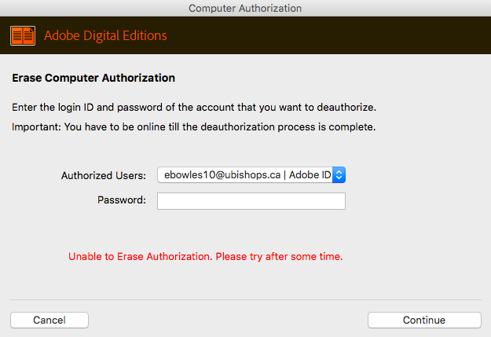Select the ebowles10@ubishops.ca account combo box

point(251,174)
